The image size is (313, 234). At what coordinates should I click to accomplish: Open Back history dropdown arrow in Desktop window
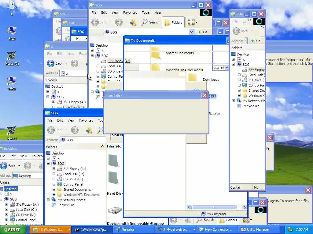(x=19, y=165)
